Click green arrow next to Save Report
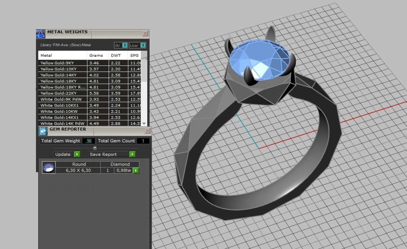The width and height of the screenshot is (407, 249). tap(132, 154)
